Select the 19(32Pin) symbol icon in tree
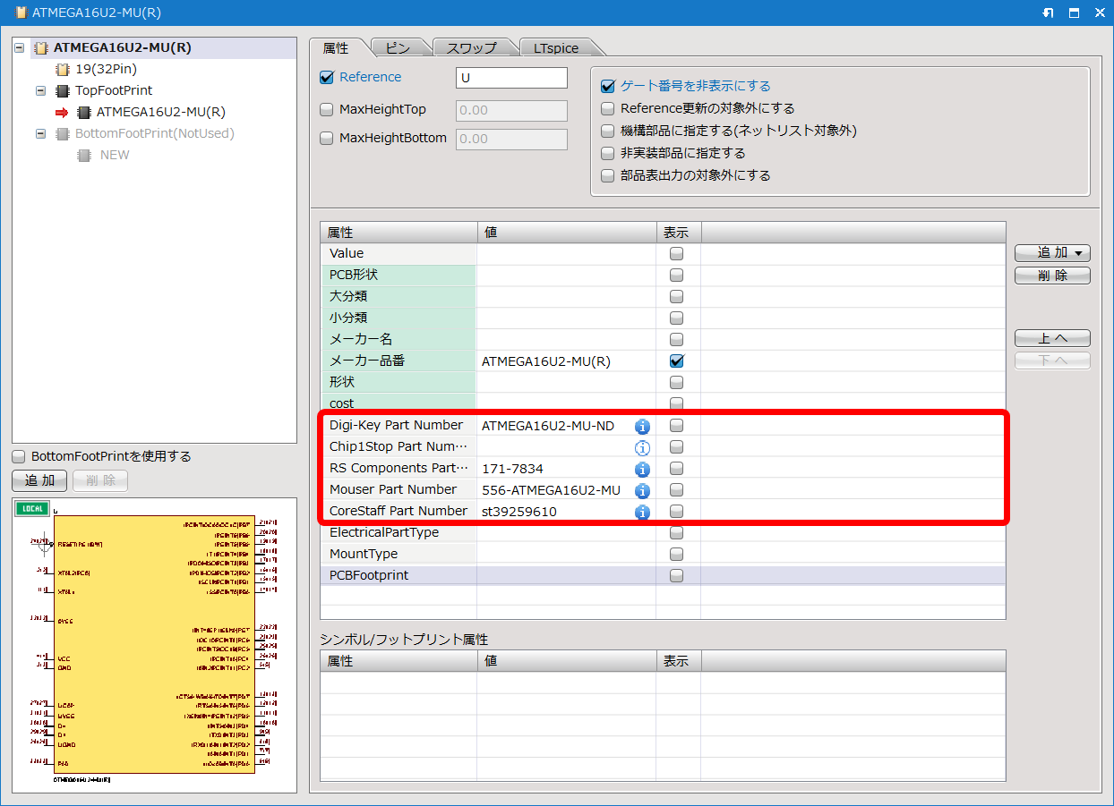Screen dimensions: 1114x806 click(x=62, y=69)
